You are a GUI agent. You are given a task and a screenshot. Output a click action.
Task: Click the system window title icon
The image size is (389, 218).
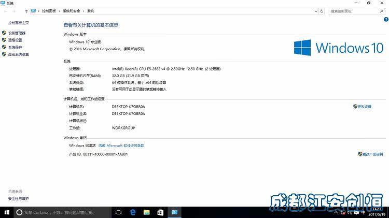pyautogui.click(x=3, y=3)
